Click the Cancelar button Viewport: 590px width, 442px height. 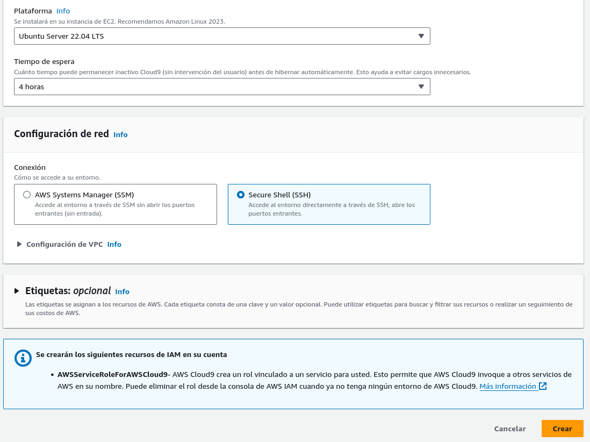(510, 429)
